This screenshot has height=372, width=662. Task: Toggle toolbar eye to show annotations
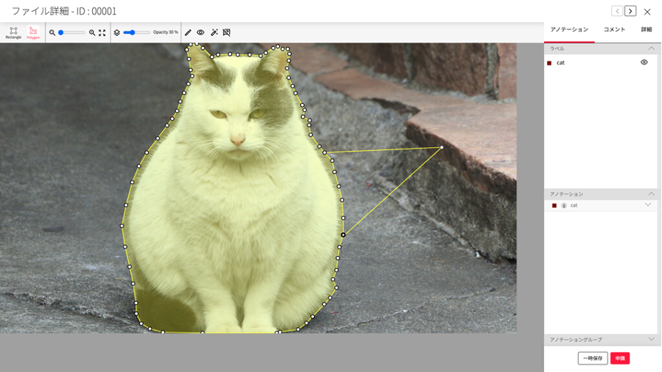click(x=201, y=33)
